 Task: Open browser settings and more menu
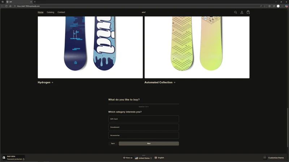(282, 6)
